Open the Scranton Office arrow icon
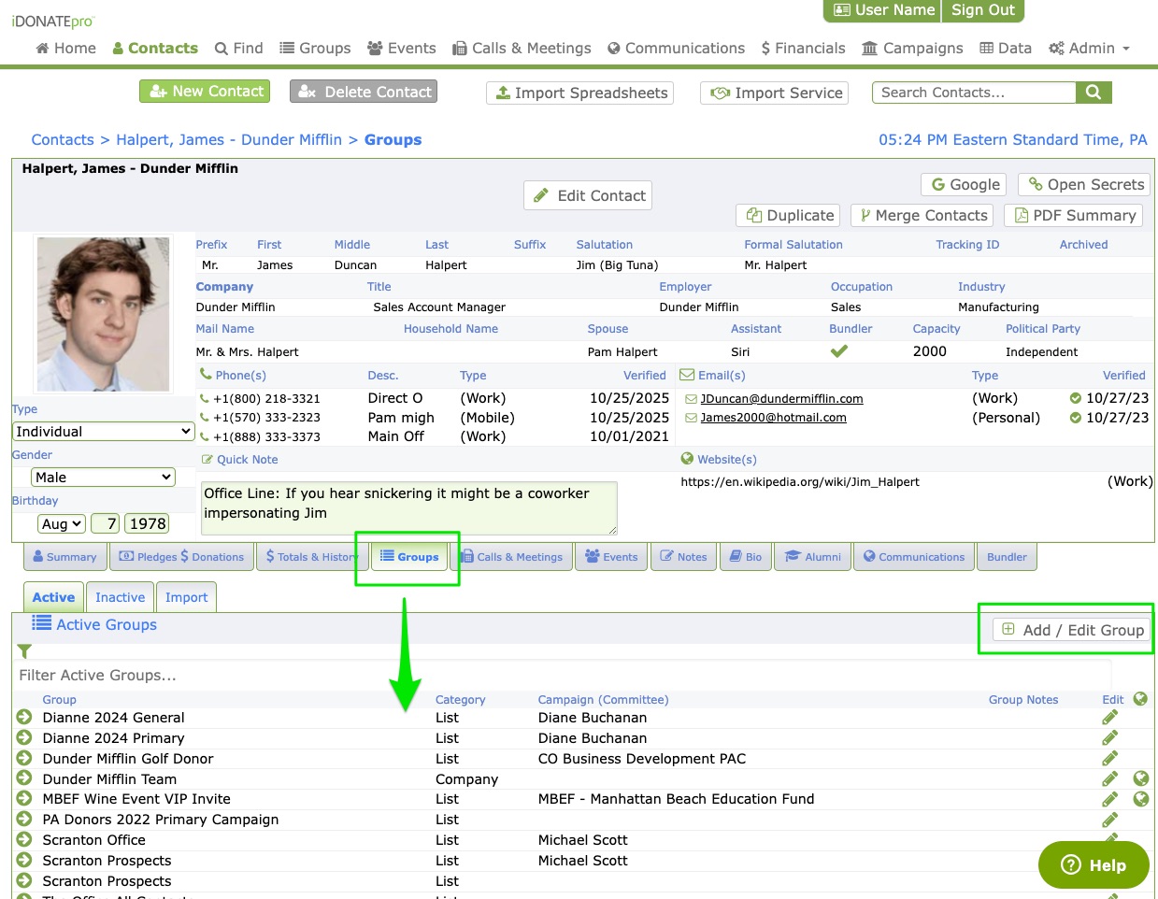The width and height of the screenshot is (1158, 899). tap(24, 840)
